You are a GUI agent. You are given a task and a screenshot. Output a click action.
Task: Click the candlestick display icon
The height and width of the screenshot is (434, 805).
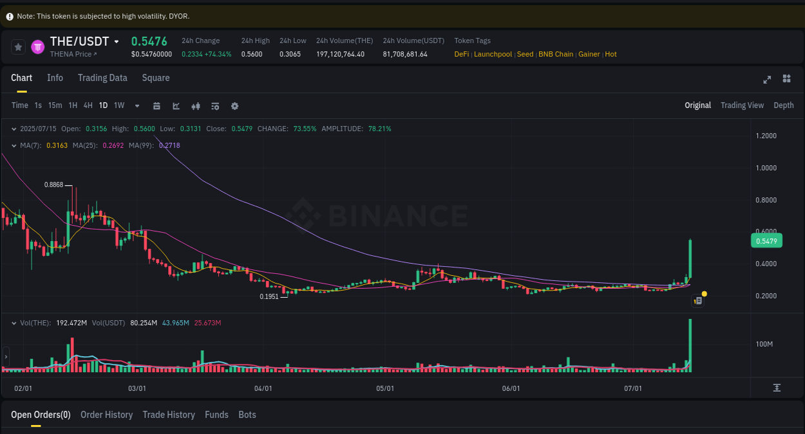(x=196, y=105)
